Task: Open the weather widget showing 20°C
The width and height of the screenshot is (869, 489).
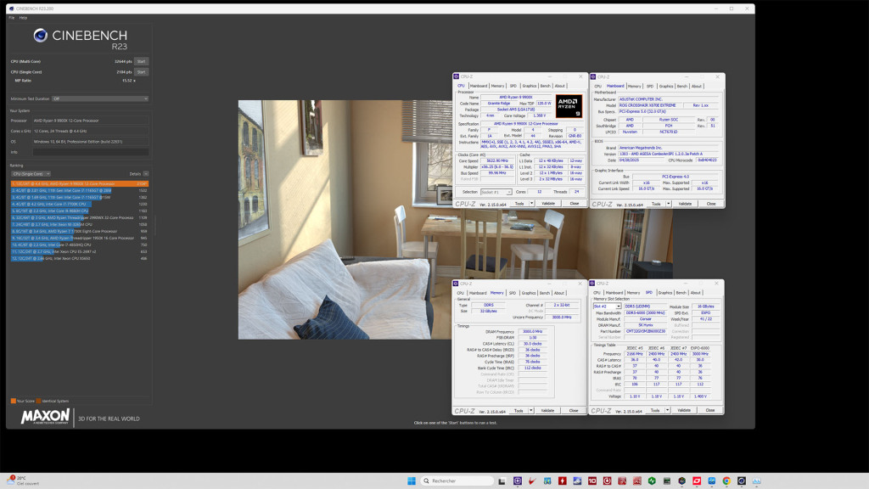Action: (23, 481)
